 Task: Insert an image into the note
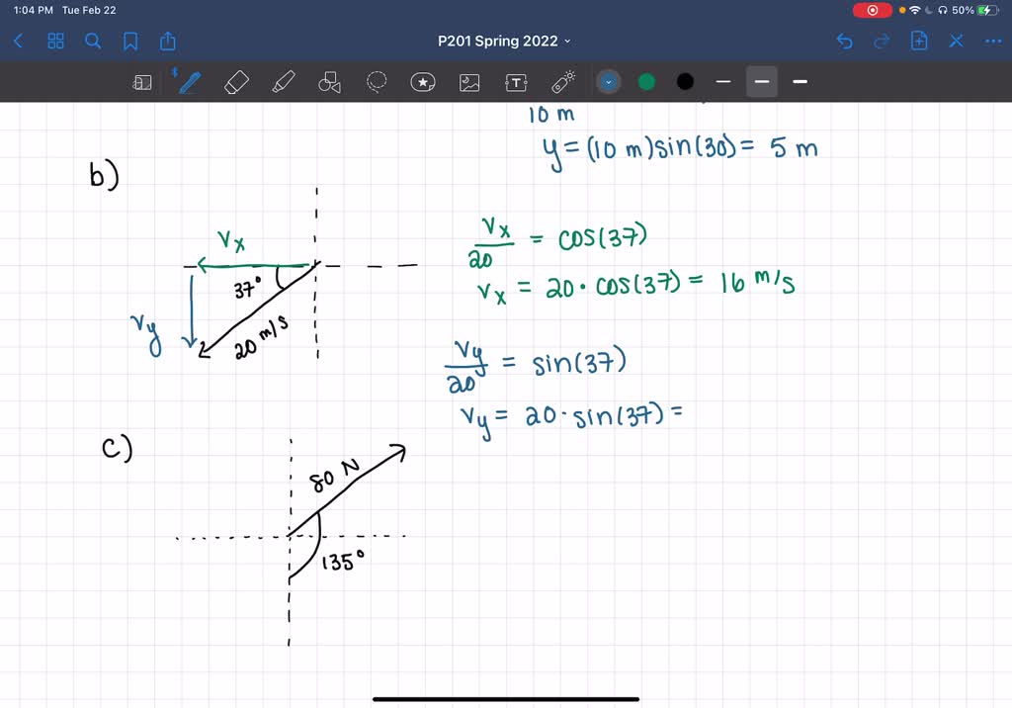click(469, 82)
